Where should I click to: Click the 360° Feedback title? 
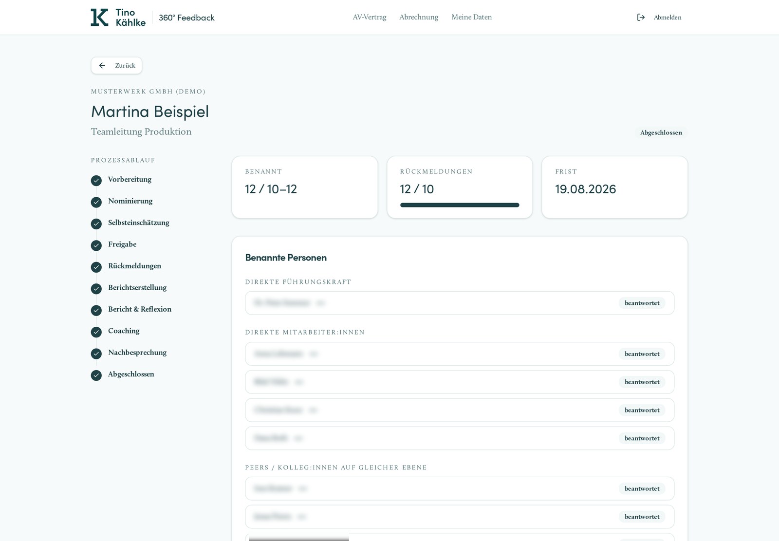pos(186,18)
